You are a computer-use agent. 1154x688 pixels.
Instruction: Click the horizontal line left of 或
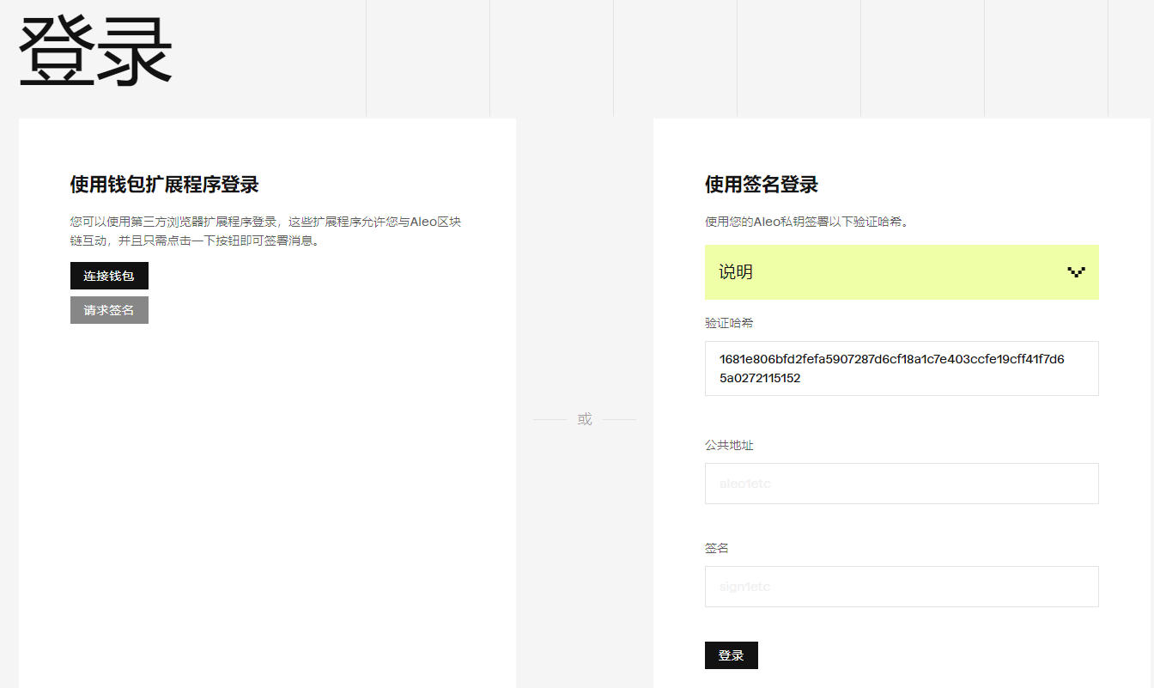tap(550, 420)
